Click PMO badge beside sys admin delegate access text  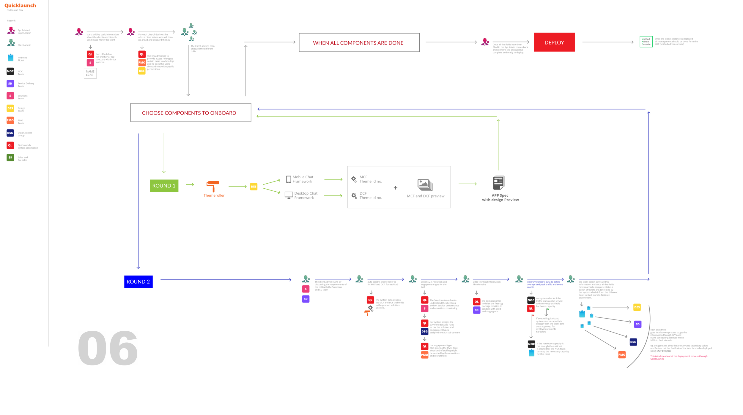[x=142, y=63]
